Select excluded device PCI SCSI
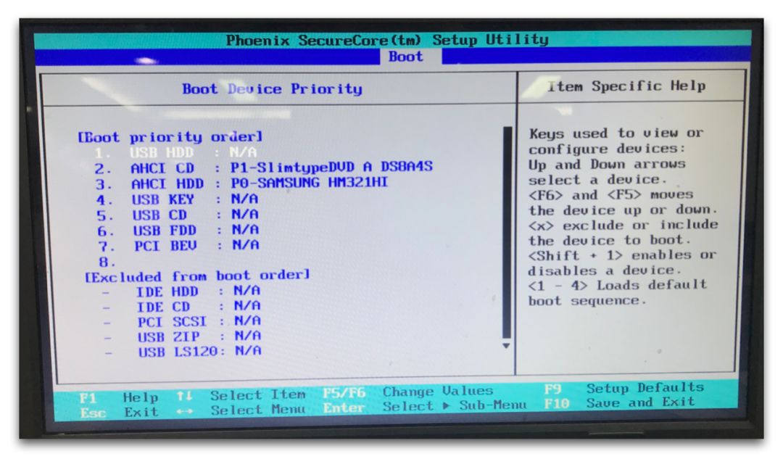The width and height of the screenshot is (783, 459). (x=183, y=321)
